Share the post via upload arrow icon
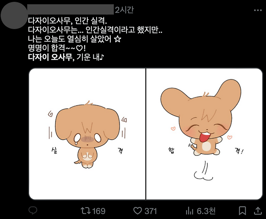This screenshot has height=219, width=266. pos(258,210)
